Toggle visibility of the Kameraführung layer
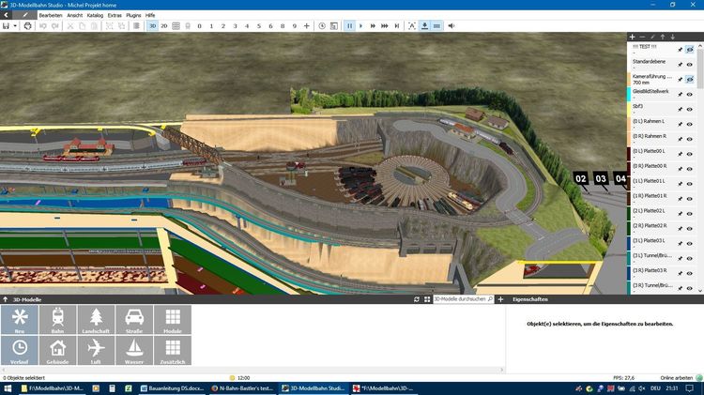The width and height of the screenshot is (704, 395). pyautogui.click(x=690, y=80)
